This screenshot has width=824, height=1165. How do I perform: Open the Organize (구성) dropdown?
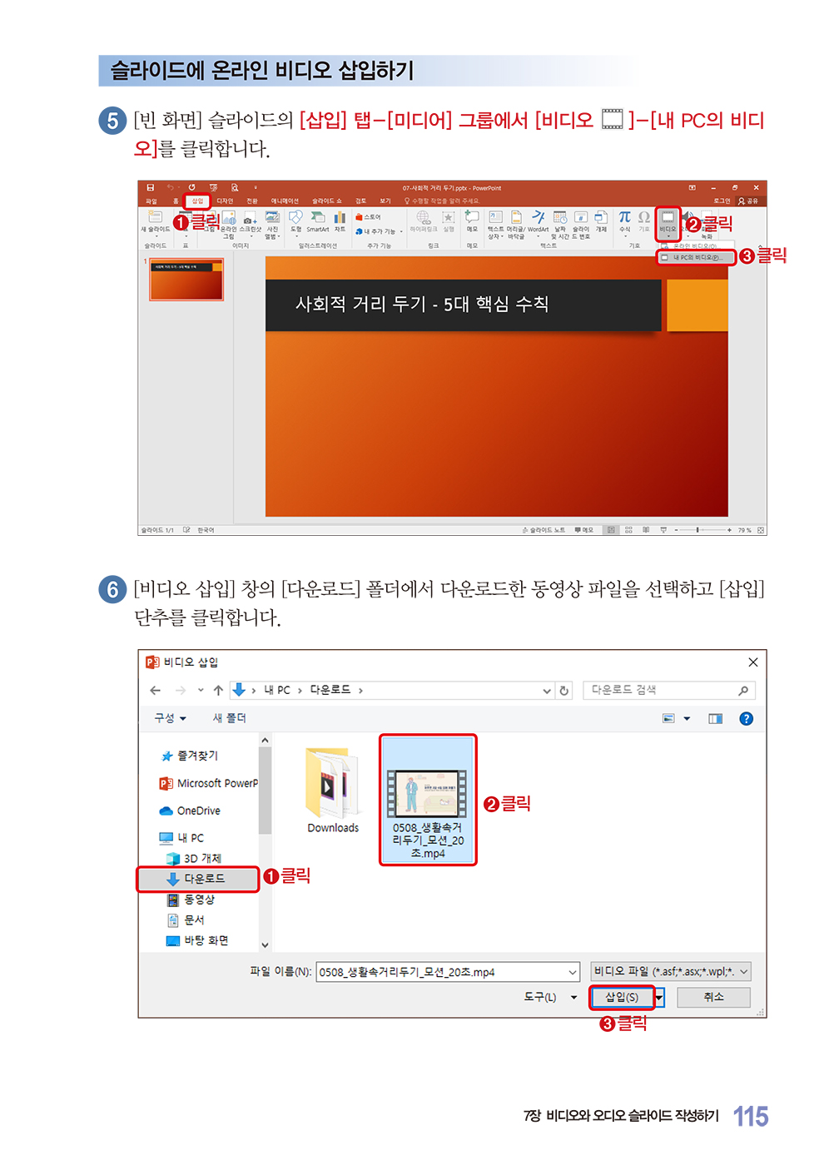(171, 718)
